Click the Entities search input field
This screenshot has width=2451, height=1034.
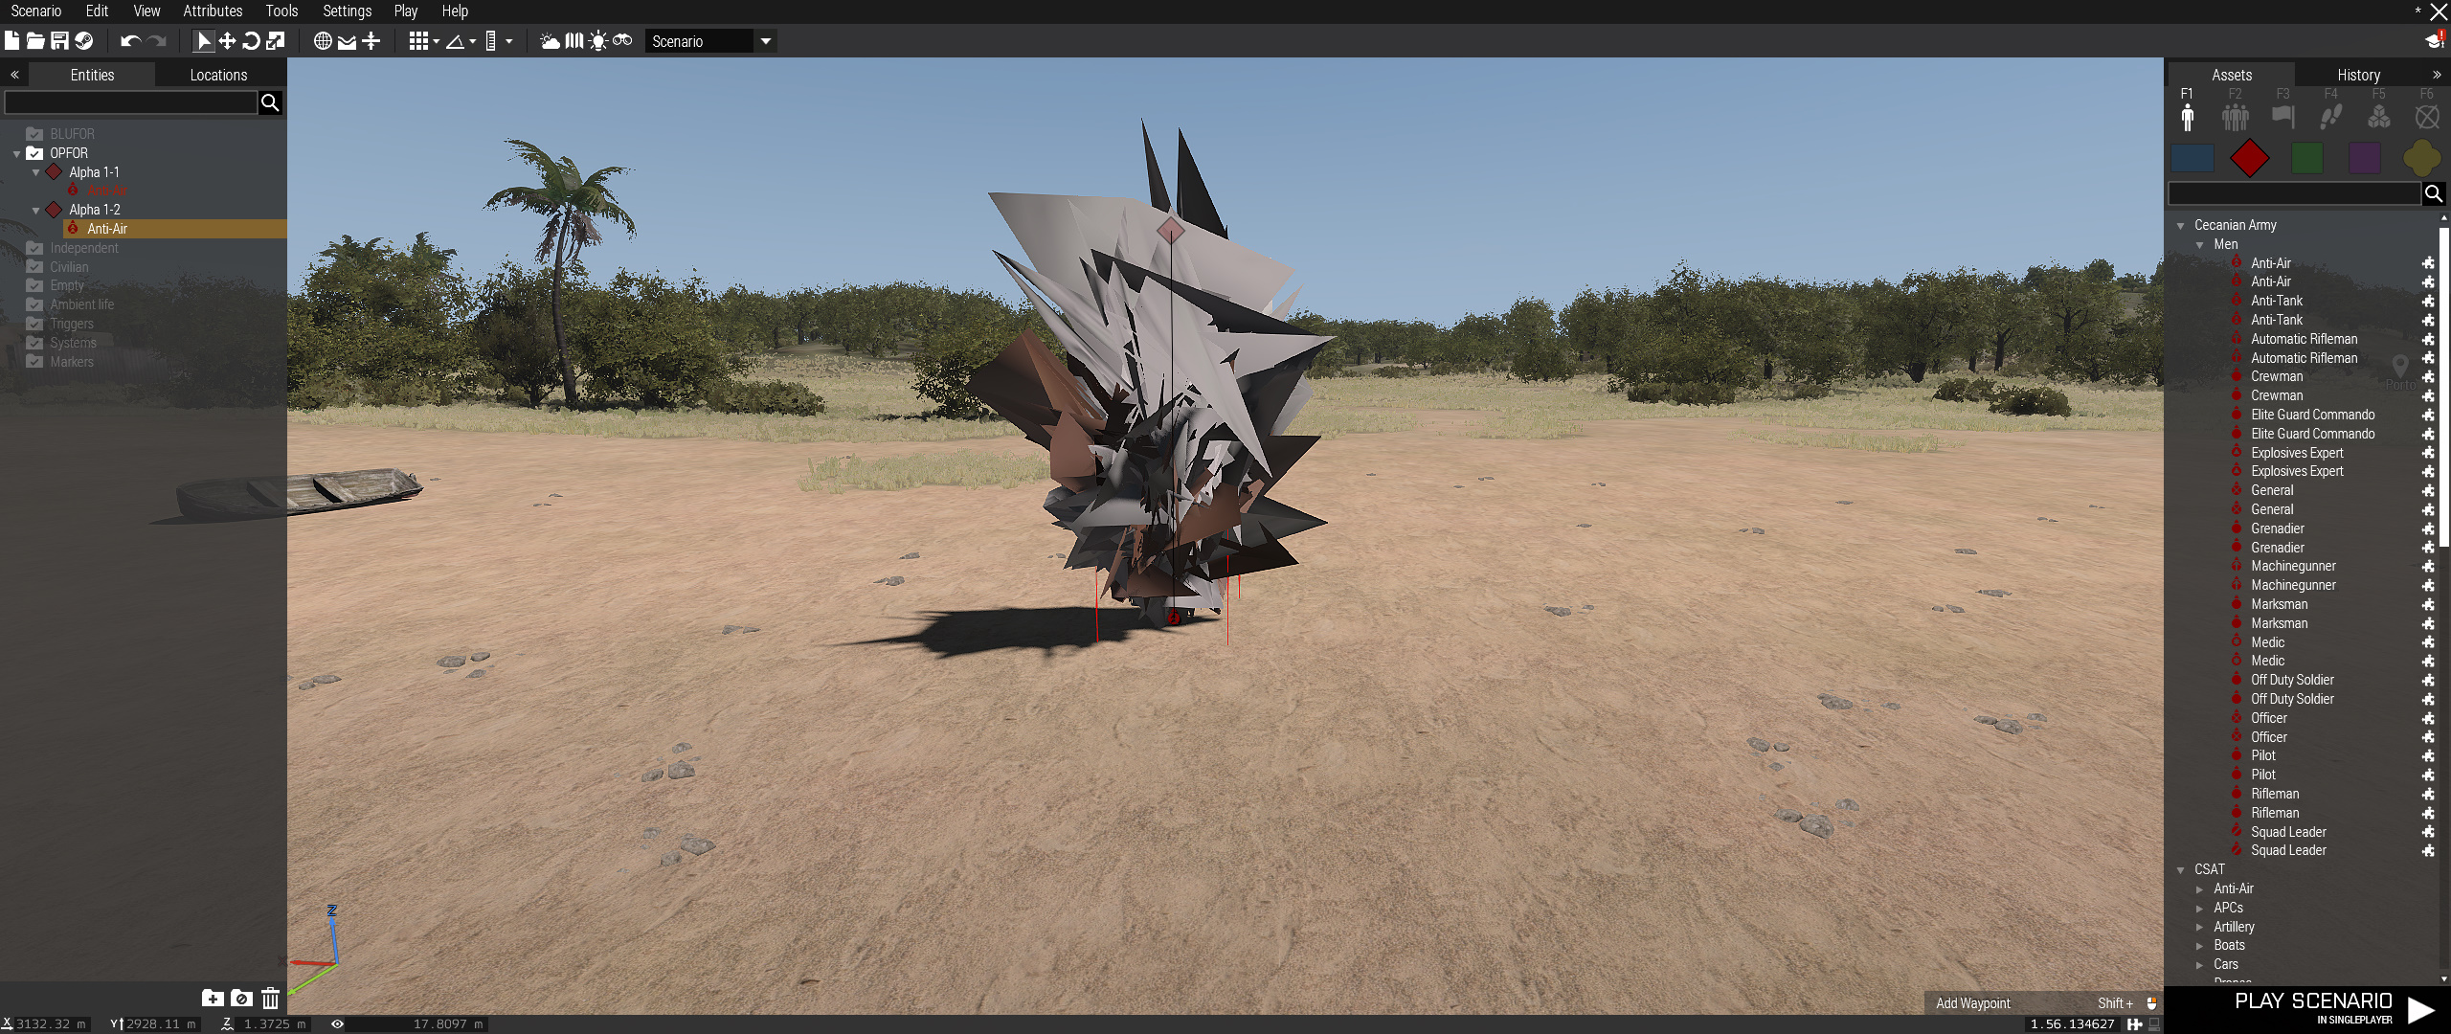pos(131,102)
